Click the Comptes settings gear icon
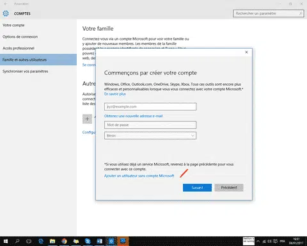This screenshot has height=246, width=307. point(6,13)
